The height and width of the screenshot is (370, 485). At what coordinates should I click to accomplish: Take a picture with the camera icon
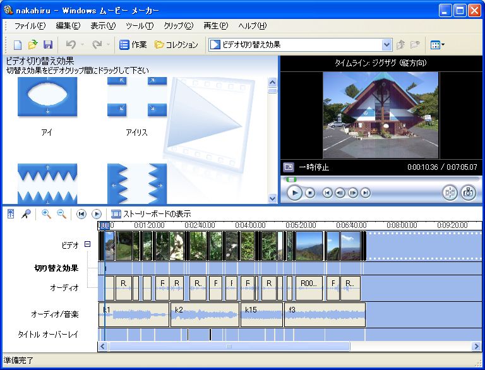tap(468, 193)
